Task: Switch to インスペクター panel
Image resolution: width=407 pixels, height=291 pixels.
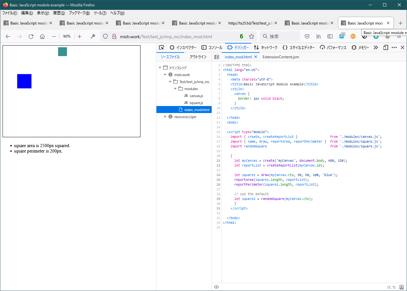Action: [x=183, y=47]
